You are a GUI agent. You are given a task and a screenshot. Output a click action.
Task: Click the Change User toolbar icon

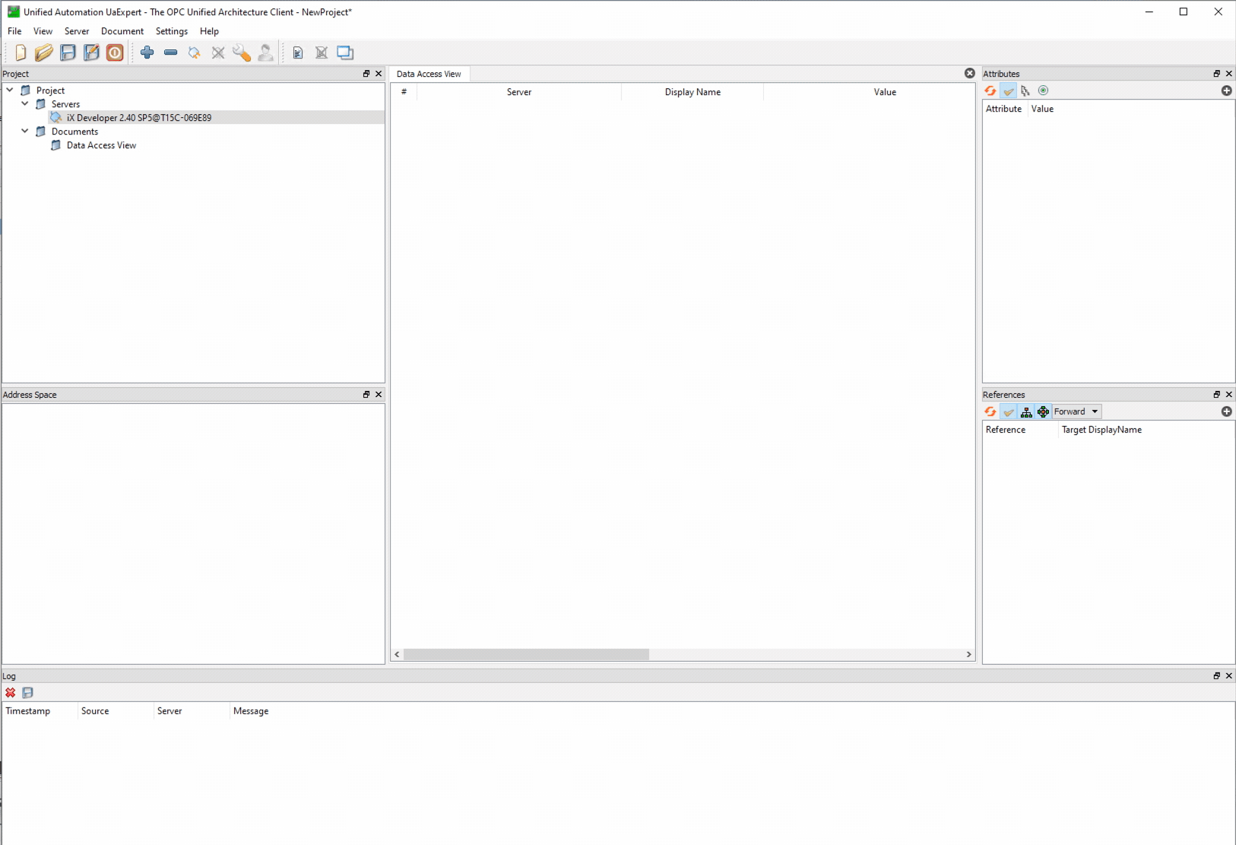[266, 52]
